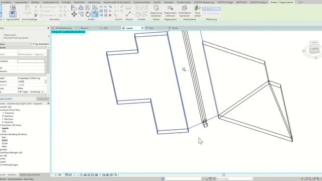Select South elevation in project browser
This screenshot has height=181, width=322.
pos(5,143)
